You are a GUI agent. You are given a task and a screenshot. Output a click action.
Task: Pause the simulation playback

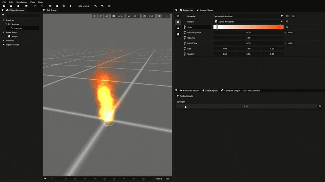click(51, 178)
